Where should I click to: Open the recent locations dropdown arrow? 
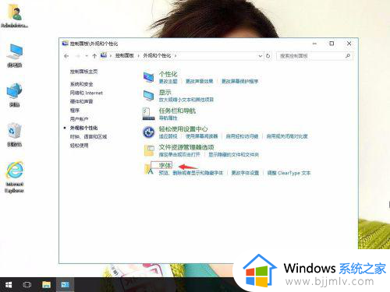click(x=87, y=56)
